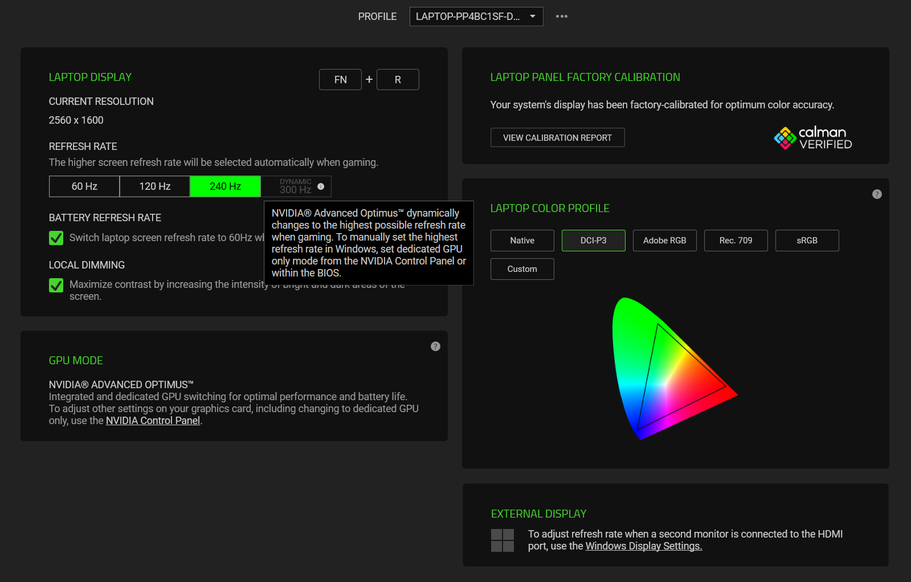Toggle the battery refresh rate checkbox
Screen dimensions: 911x582
[x=56, y=238]
